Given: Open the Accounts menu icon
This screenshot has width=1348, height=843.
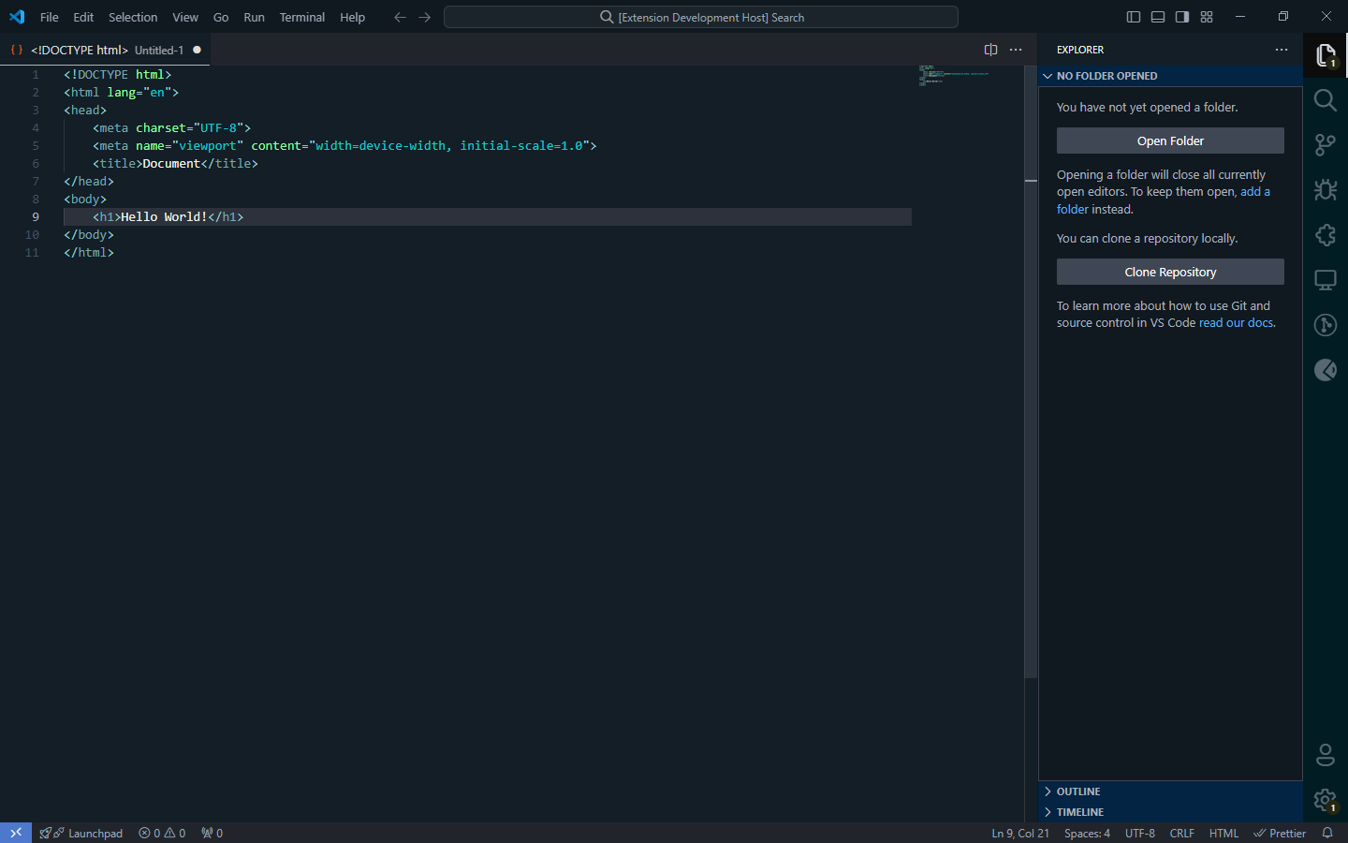Looking at the screenshot, I should click(x=1326, y=755).
